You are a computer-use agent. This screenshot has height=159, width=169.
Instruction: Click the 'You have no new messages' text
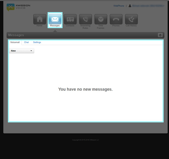click(x=85, y=89)
